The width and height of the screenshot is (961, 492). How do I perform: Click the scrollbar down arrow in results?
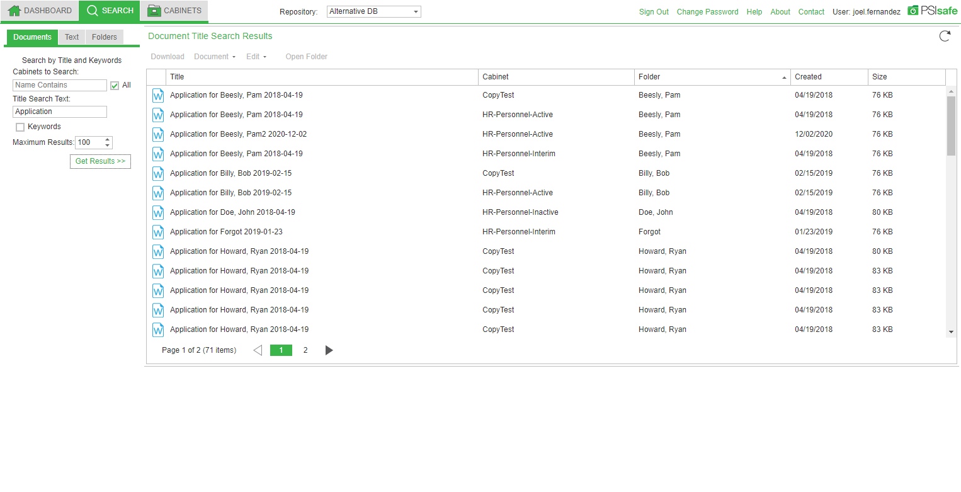point(951,331)
